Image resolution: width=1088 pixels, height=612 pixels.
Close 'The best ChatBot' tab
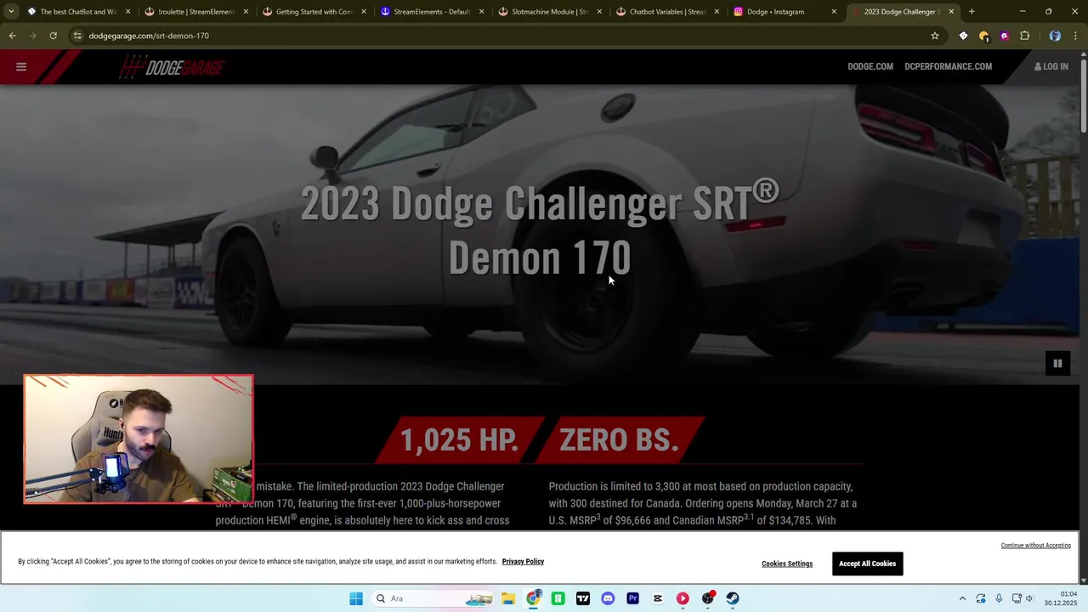[x=128, y=12]
